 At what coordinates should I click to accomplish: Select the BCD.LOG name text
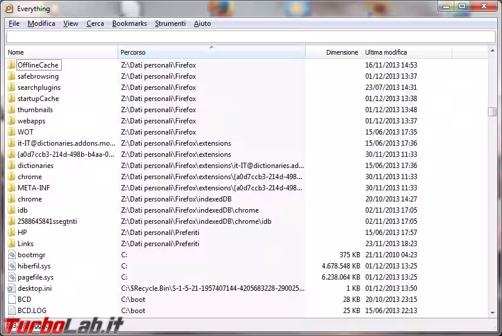(32, 311)
